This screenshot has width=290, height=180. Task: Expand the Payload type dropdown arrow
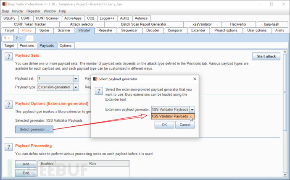click(76, 87)
